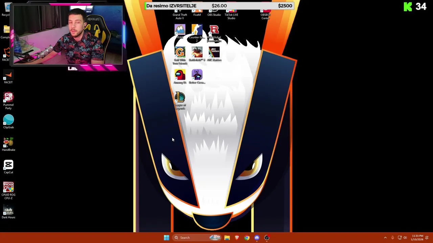Click the Grand Theft Auto V label
This screenshot has width=433, height=243.
(180, 16)
